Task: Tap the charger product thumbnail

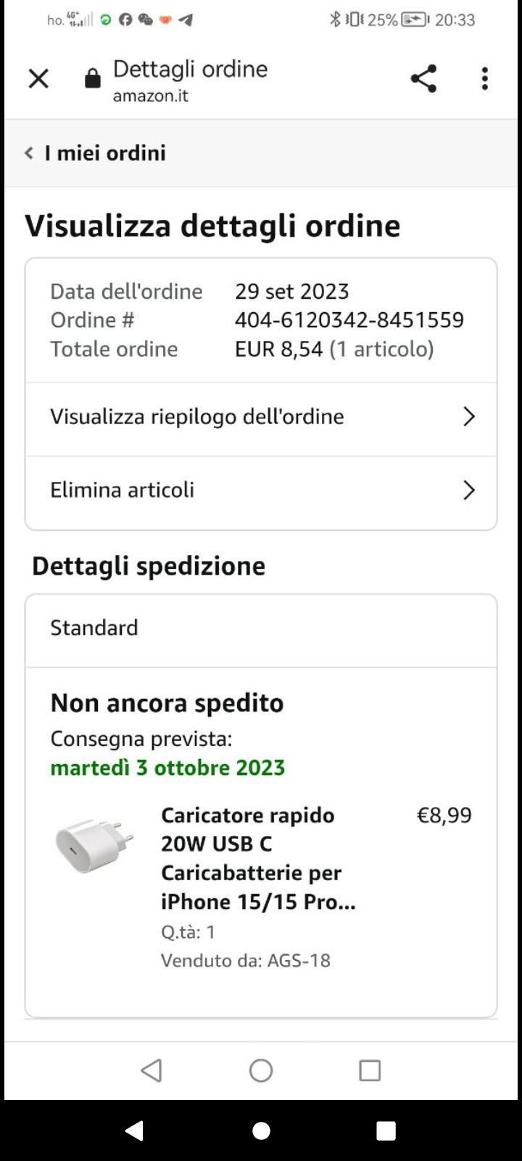Action: tap(95, 846)
